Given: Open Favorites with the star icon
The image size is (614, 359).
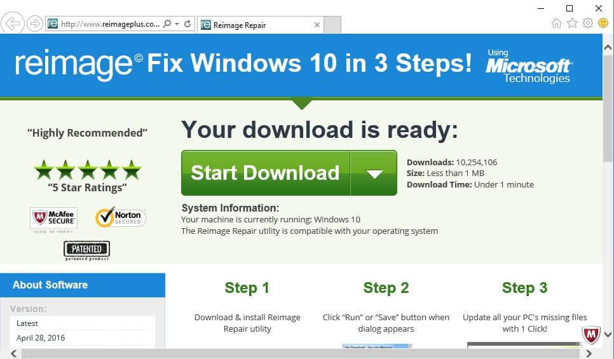Looking at the screenshot, I should [572, 23].
